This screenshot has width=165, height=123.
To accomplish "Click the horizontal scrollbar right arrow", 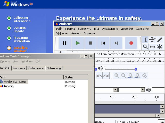I will [x=158, y=116].
